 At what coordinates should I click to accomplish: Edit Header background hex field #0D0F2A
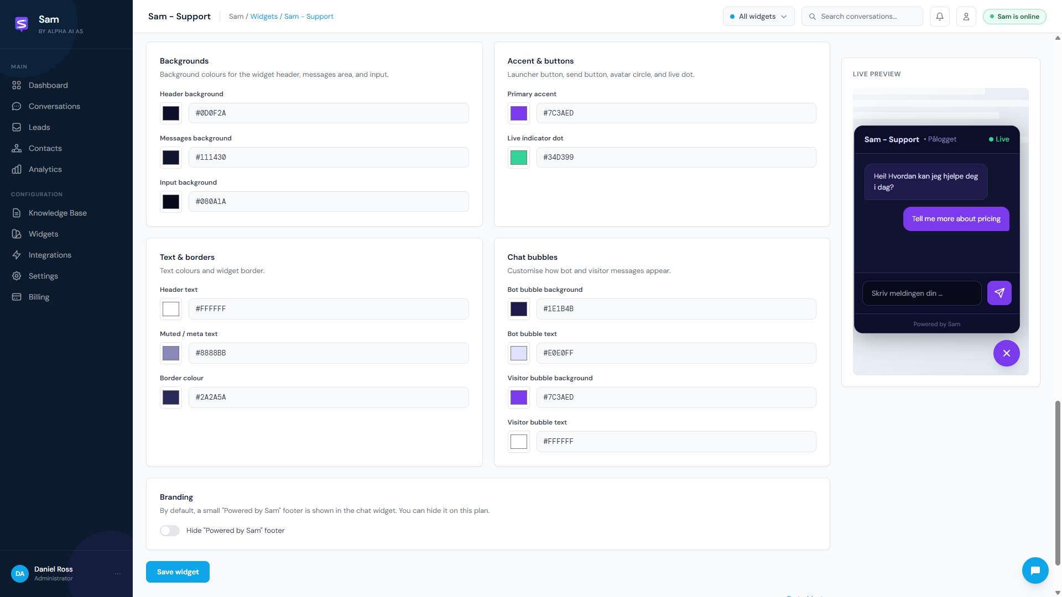(x=329, y=113)
